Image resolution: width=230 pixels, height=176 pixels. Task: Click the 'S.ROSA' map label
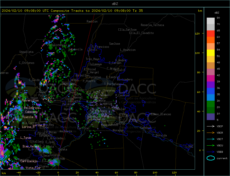133,121
